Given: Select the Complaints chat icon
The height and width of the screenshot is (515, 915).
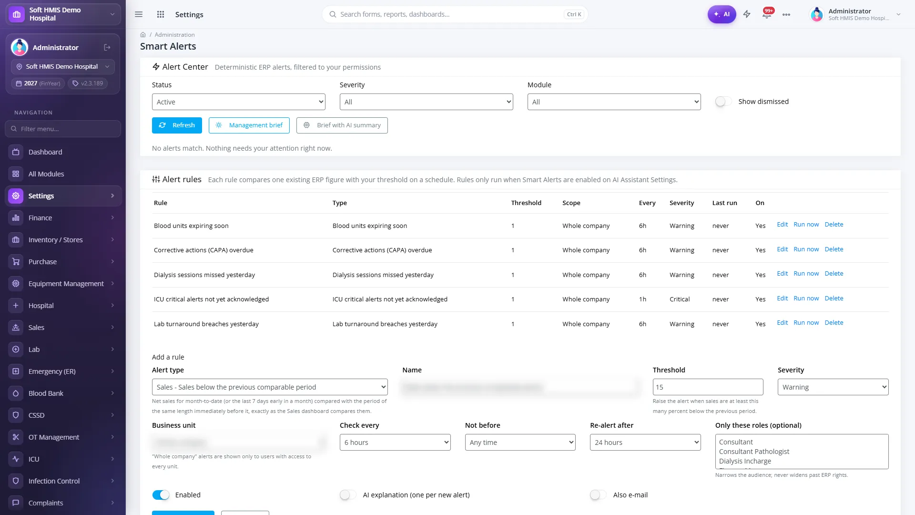Looking at the screenshot, I should coord(16,503).
